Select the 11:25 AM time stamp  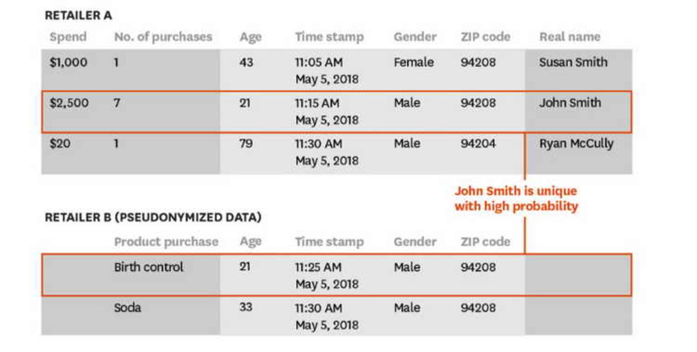(318, 267)
